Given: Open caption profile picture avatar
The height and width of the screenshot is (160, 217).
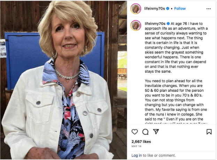Looking at the screenshot, I should tap(135, 25).
